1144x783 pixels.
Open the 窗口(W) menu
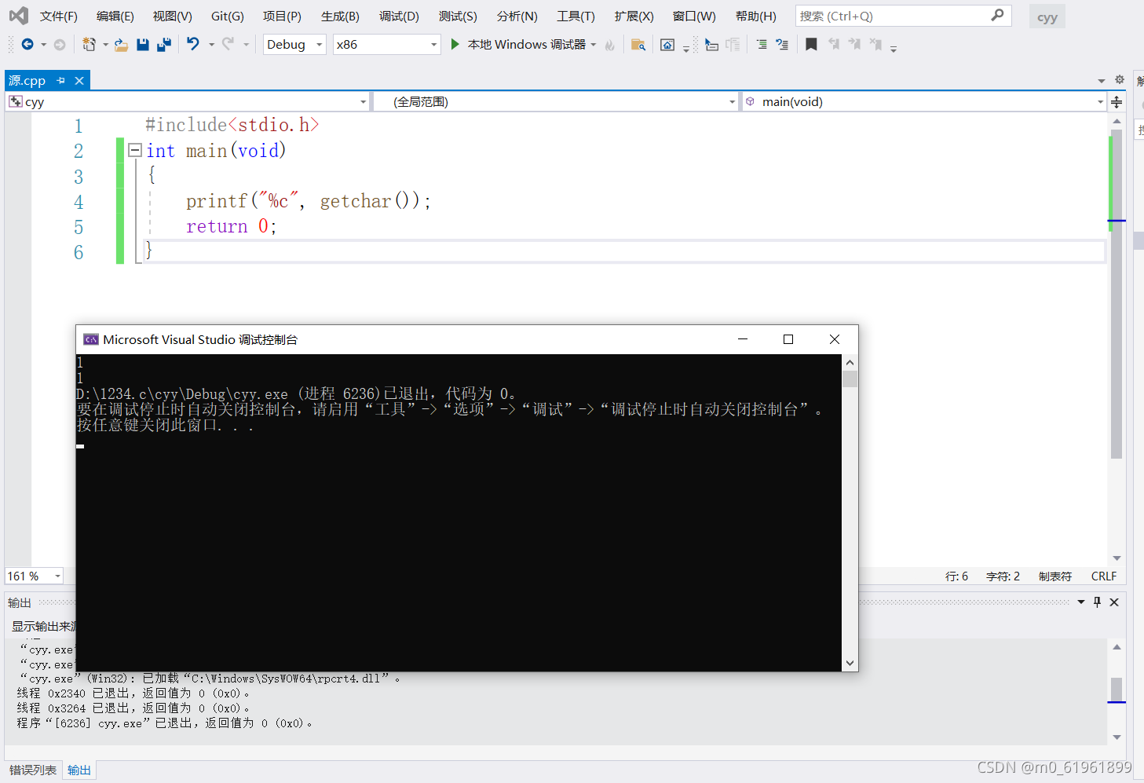(694, 16)
